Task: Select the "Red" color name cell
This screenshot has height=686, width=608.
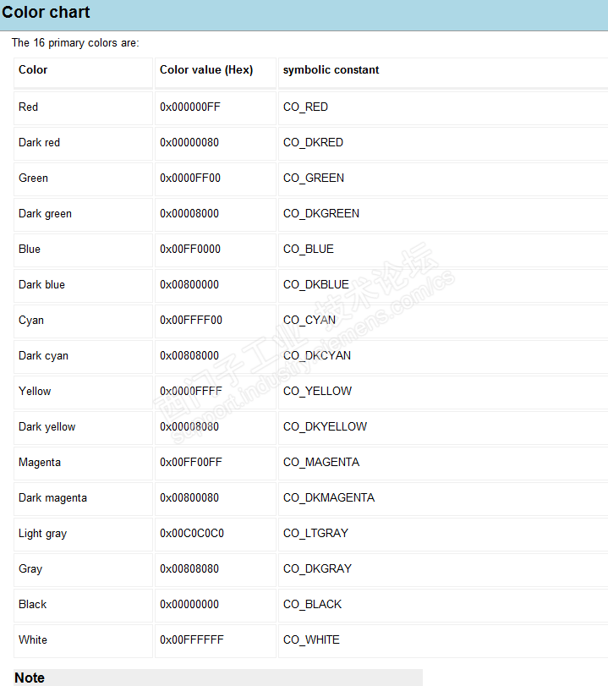Action: coord(28,107)
